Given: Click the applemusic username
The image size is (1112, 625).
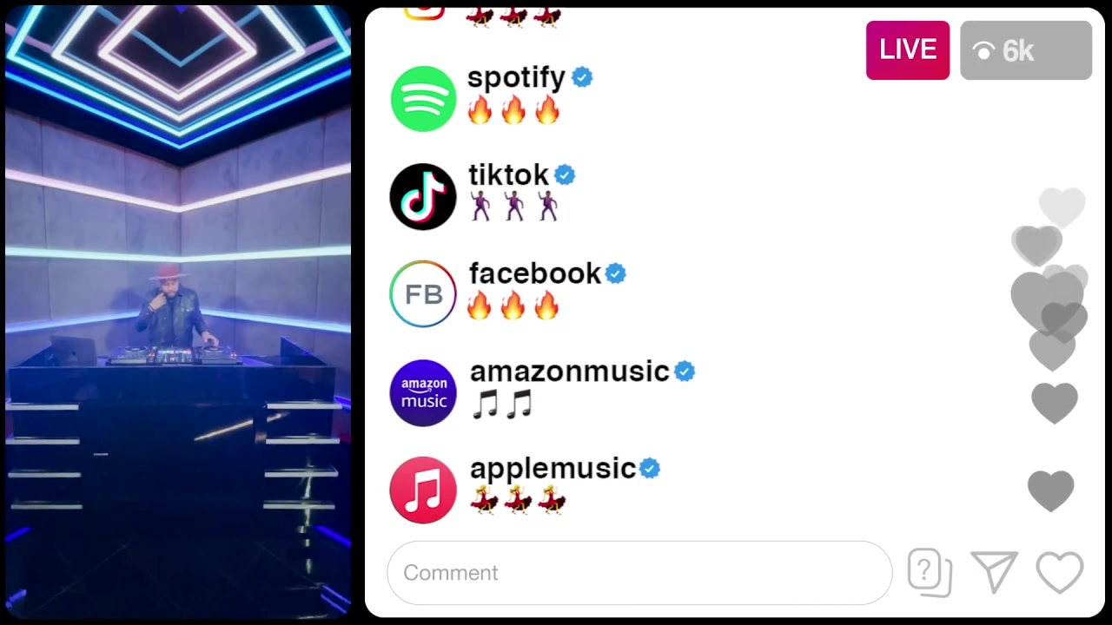Looking at the screenshot, I should pyautogui.click(x=553, y=469).
